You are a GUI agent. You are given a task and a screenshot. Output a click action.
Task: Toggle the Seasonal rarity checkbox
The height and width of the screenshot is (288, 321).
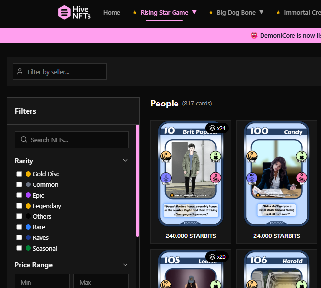19,248
